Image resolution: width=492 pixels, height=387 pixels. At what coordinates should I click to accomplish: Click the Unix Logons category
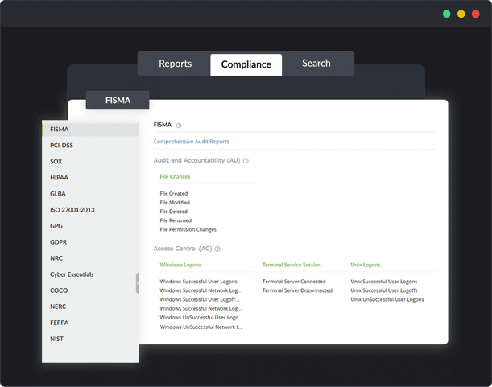click(366, 265)
